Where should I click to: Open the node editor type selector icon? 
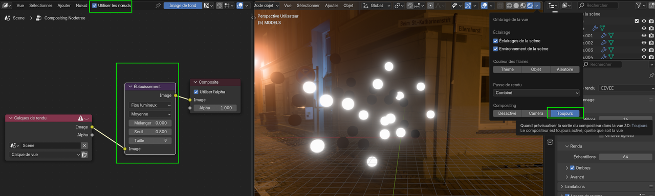click(x=7, y=5)
